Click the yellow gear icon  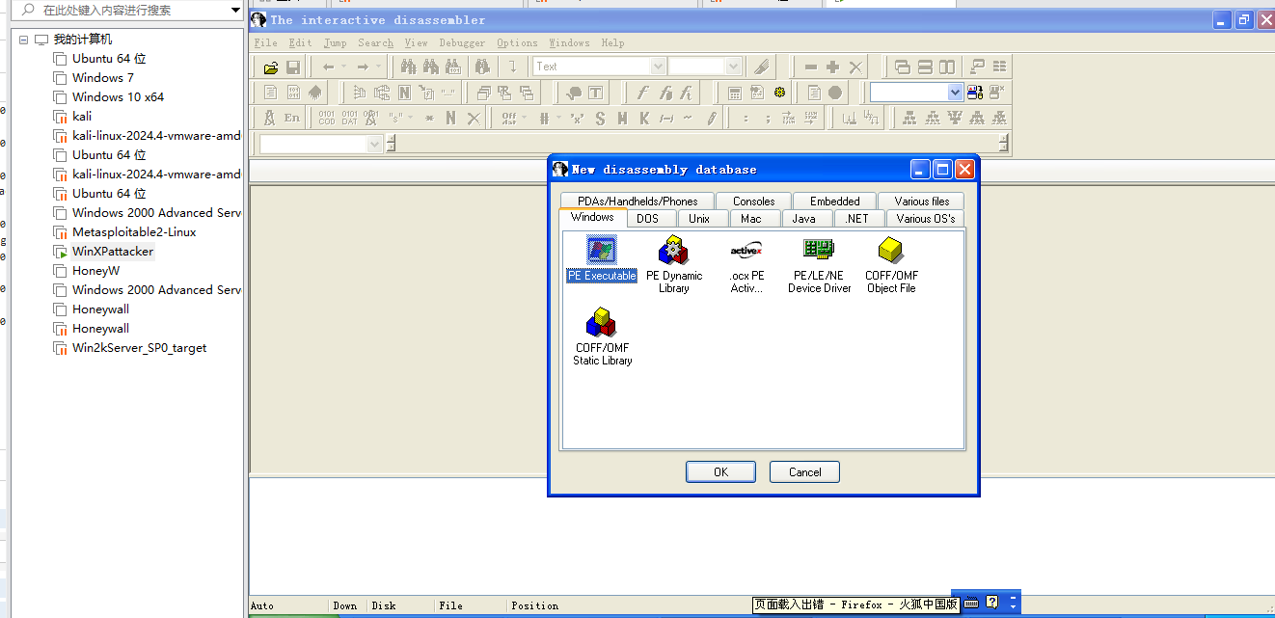pyautogui.click(x=779, y=93)
